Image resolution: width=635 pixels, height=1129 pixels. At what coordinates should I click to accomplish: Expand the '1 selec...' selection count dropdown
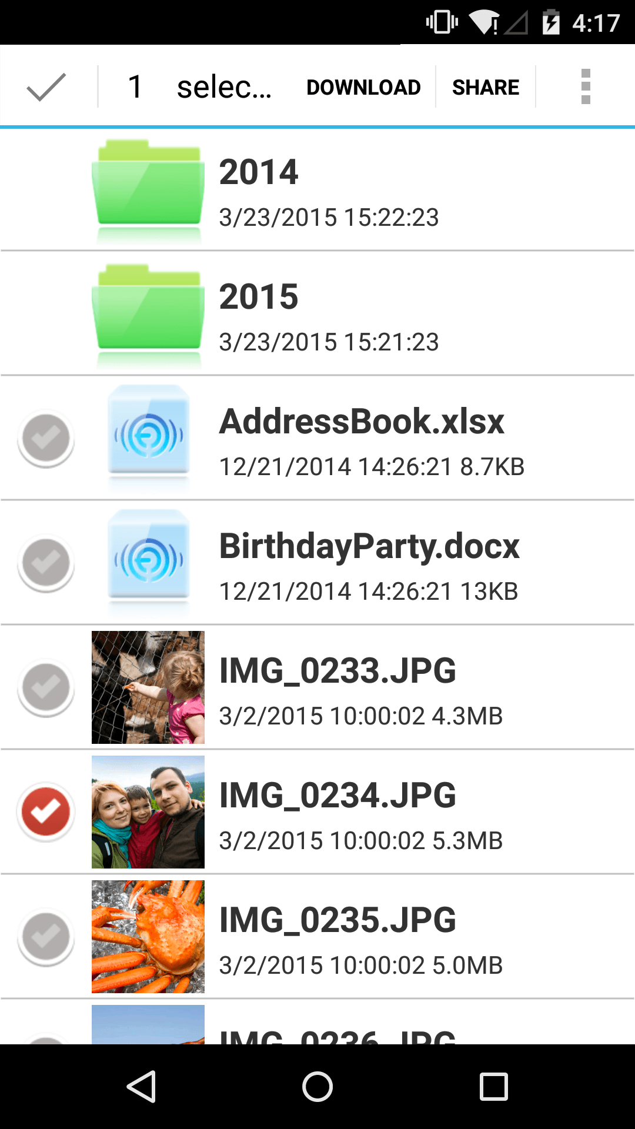200,87
